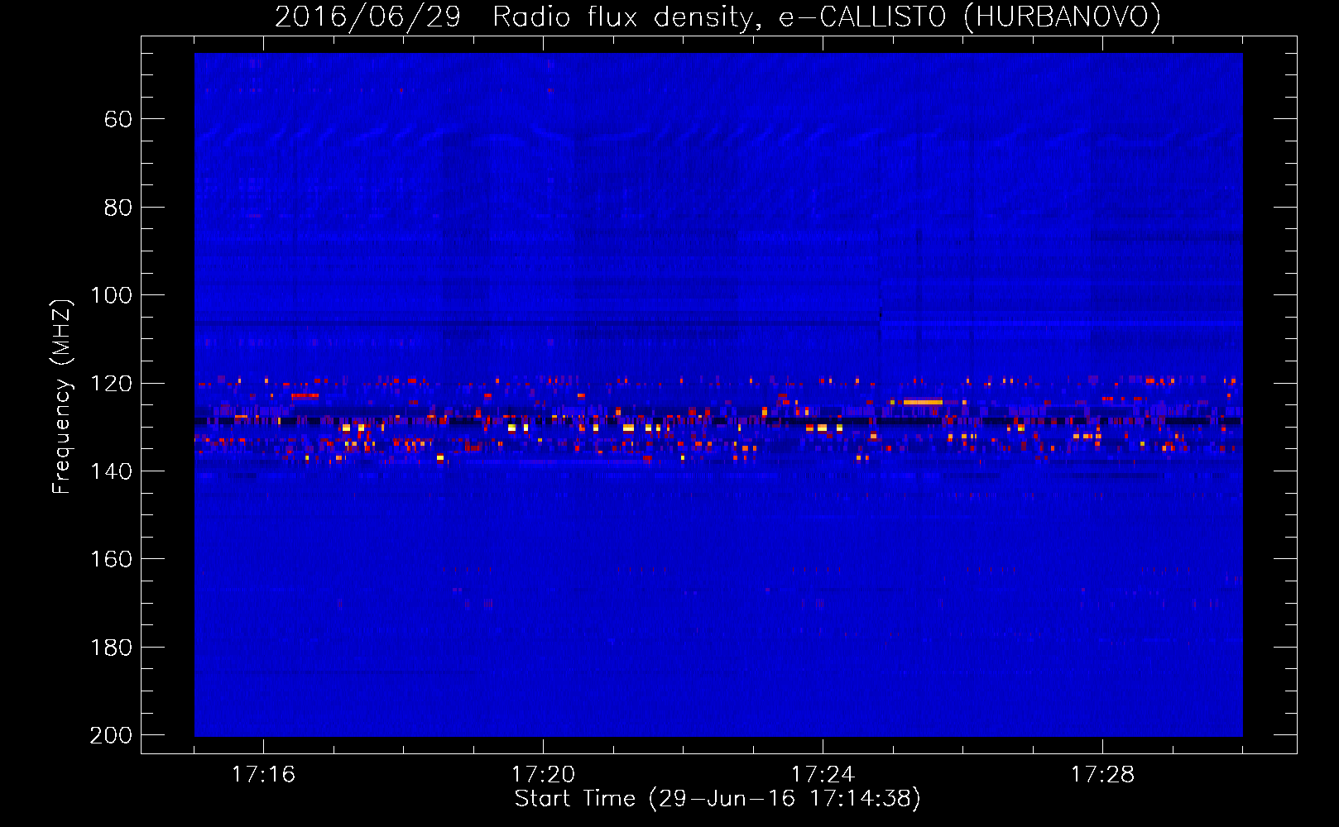Click the 60 frequency tick label
Image resolution: width=1339 pixels, height=827 pixels.
tap(118, 119)
